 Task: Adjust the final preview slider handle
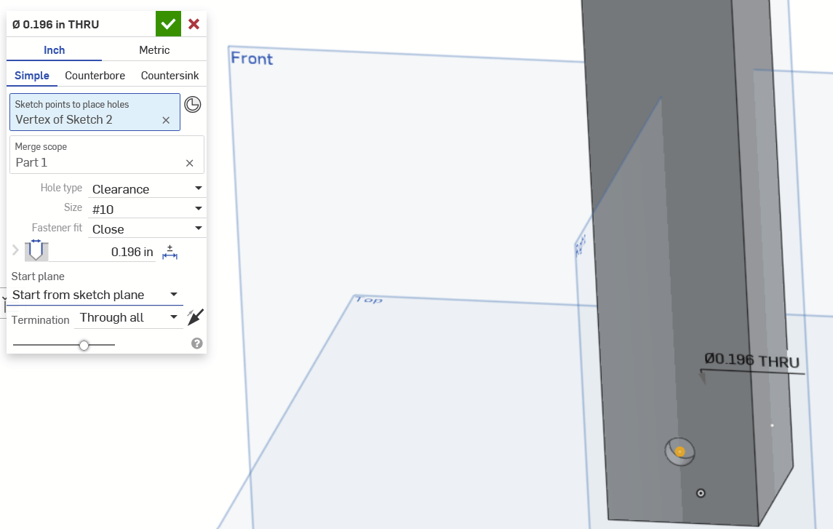pyautogui.click(x=84, y=346)
